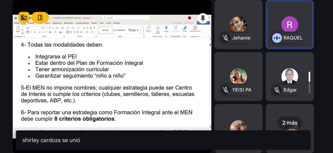Image resolution: width=333 pixels, height=153 pixels.
Task: Toggle italic K formatting button
Action: pyautogui.click(x=31, y=32)
